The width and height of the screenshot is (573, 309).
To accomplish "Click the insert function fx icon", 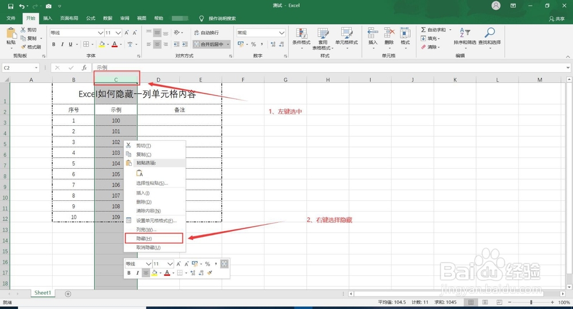I will 84,68.
